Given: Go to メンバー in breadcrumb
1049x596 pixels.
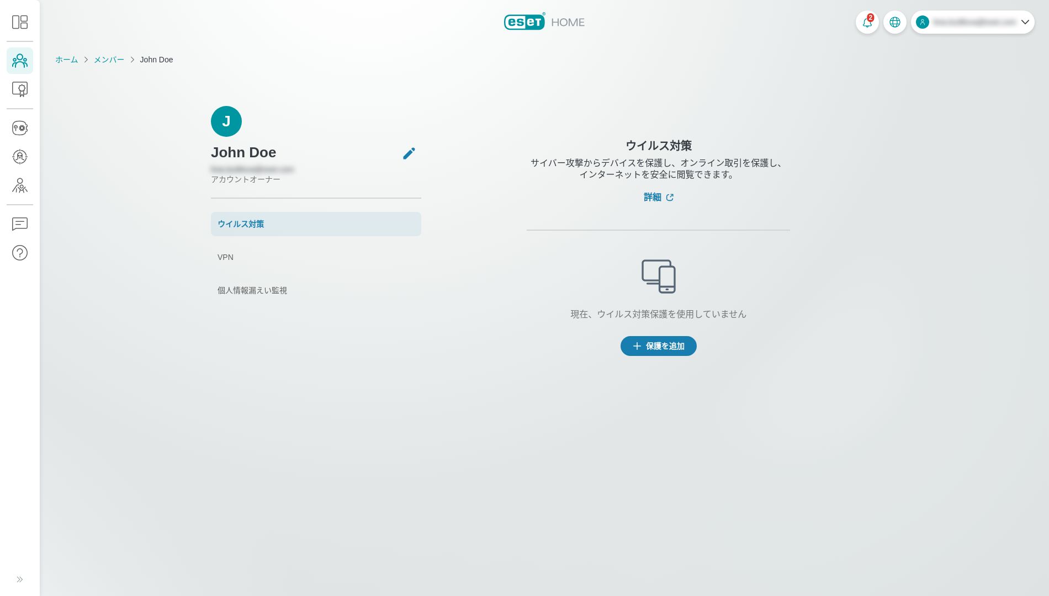Looking at the screenshot, I should (x=109, y=60).
